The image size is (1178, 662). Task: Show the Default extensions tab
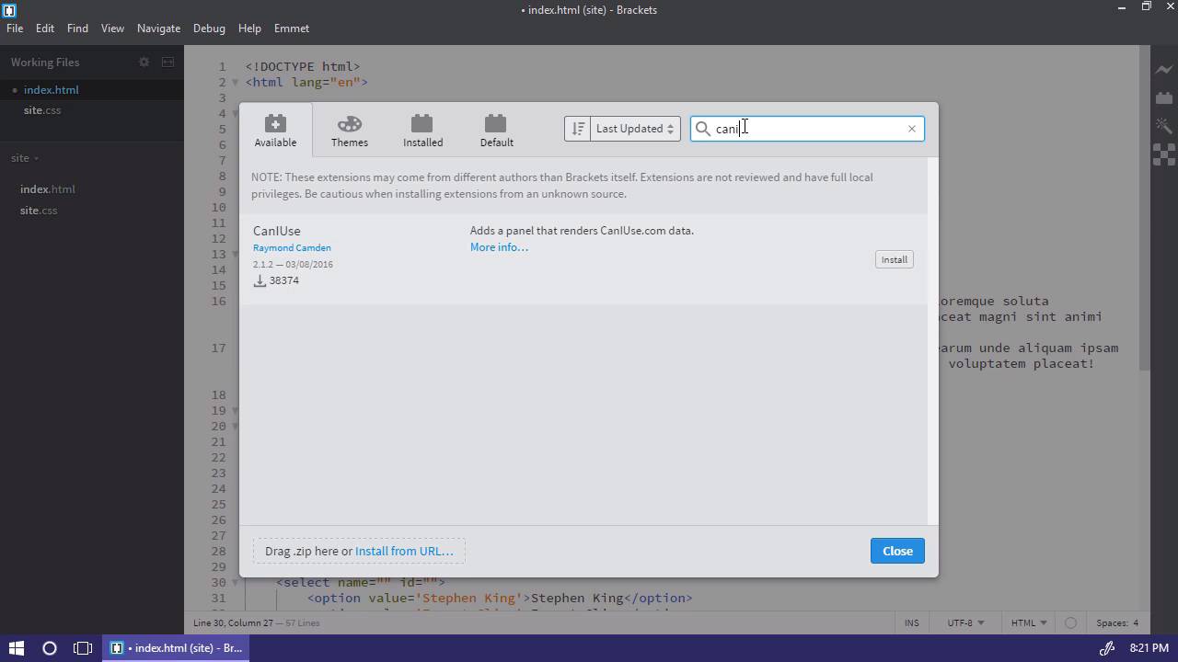[496, 130]
